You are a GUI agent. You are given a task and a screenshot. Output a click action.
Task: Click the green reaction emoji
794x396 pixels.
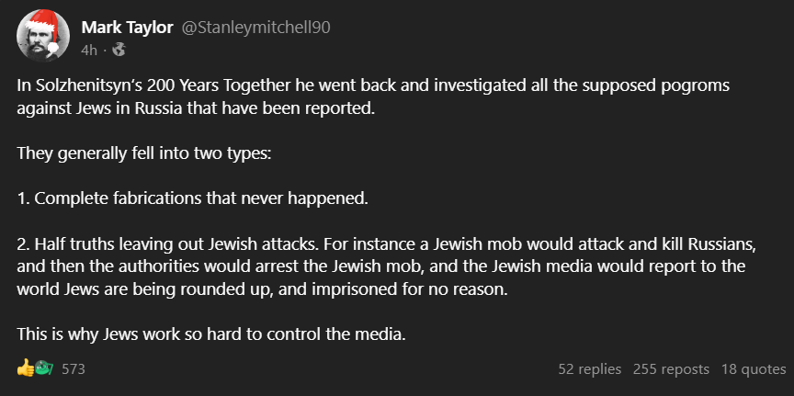tap(42, 368)
